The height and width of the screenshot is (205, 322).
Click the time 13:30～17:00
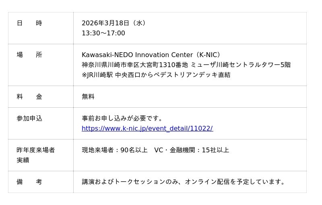click(x=103, y=33)
